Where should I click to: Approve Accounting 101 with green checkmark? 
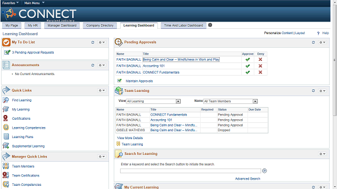[247, 66]
